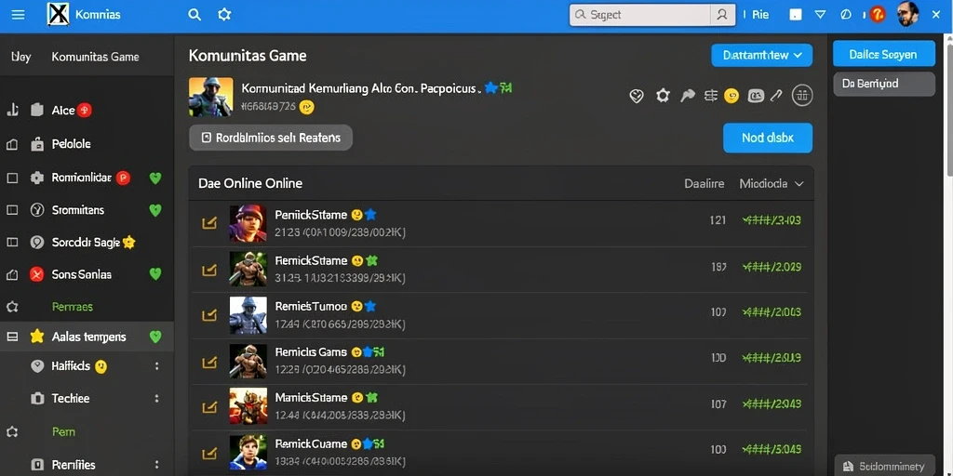Select the Alice sidebar item
Image resolution: width=953 pixels, height=476 pixels.
63,111
